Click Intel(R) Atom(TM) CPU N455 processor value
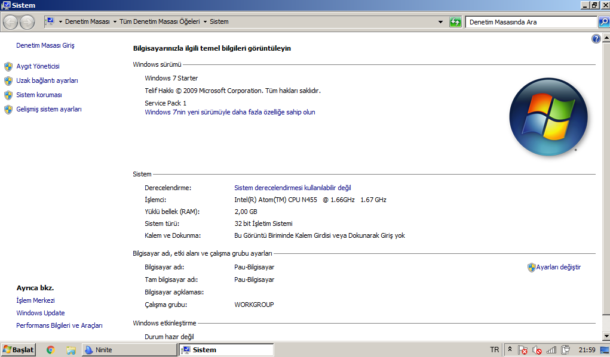610x357 pixels. click(x=311, y=200)
